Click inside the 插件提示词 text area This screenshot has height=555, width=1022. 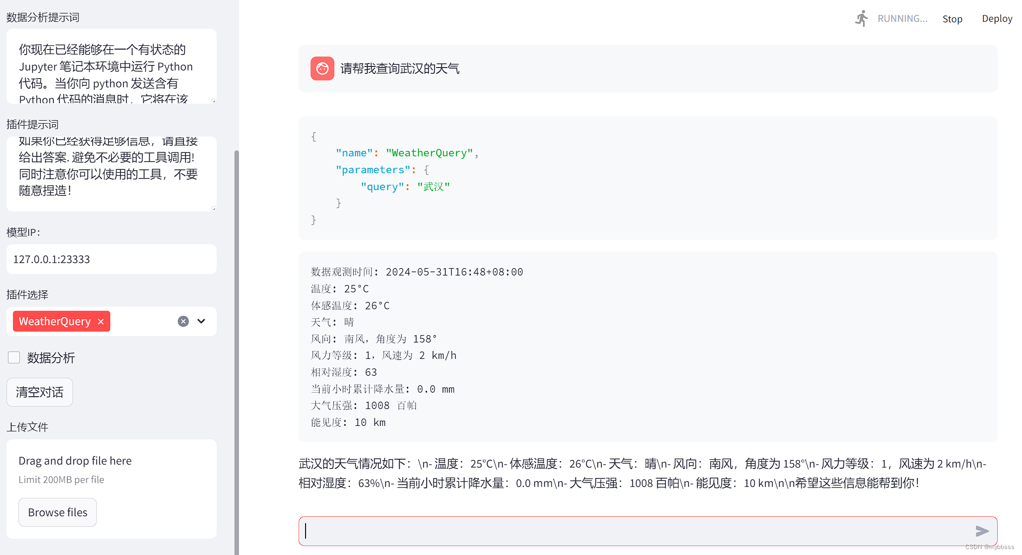click(111, 173)
